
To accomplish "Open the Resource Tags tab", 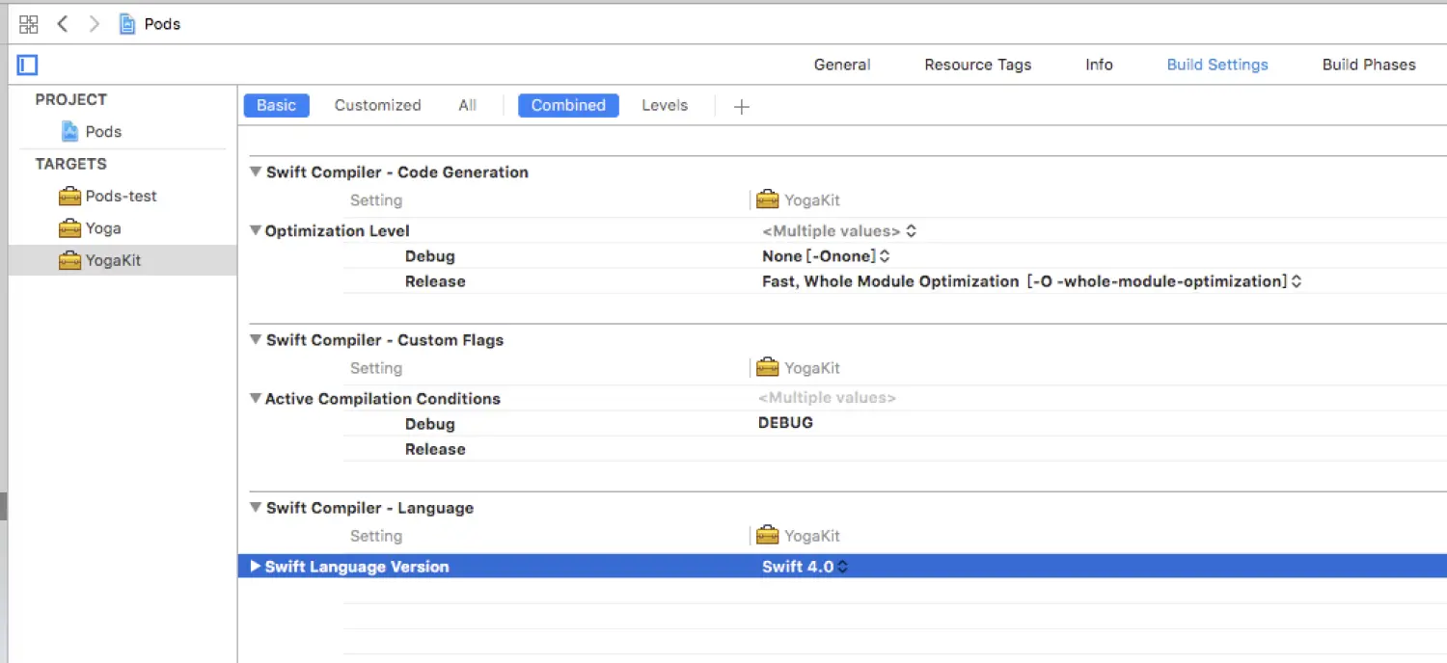I will pos(977,65).
